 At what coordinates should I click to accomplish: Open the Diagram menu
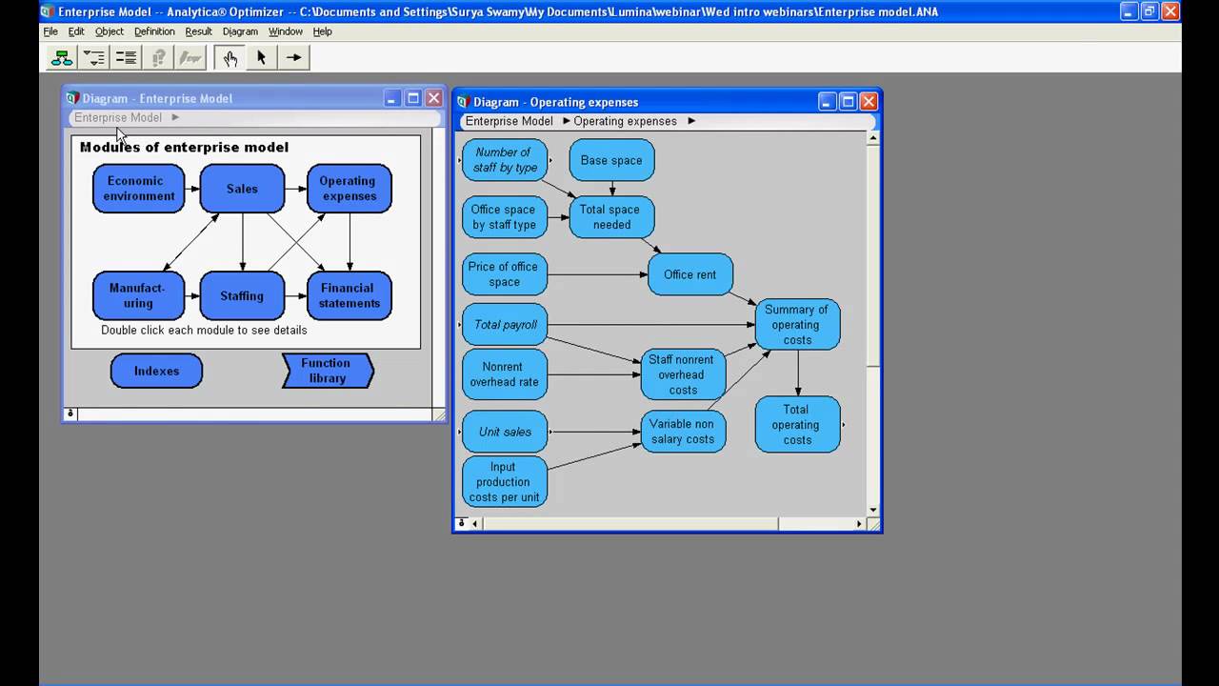[240, 31]
